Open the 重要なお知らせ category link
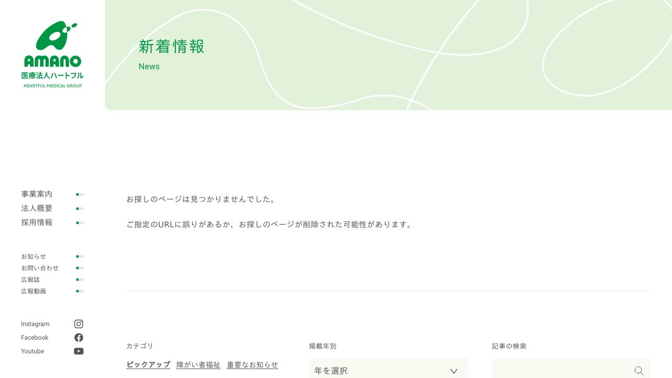 point(253,364)
